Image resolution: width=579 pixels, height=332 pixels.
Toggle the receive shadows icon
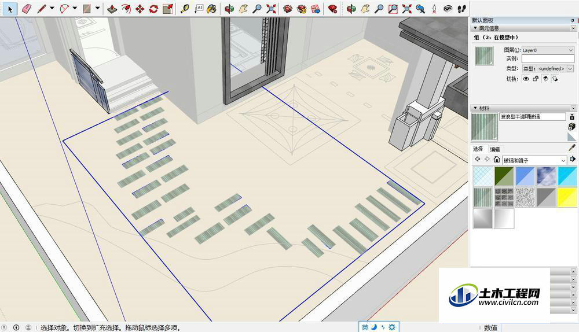555,79
